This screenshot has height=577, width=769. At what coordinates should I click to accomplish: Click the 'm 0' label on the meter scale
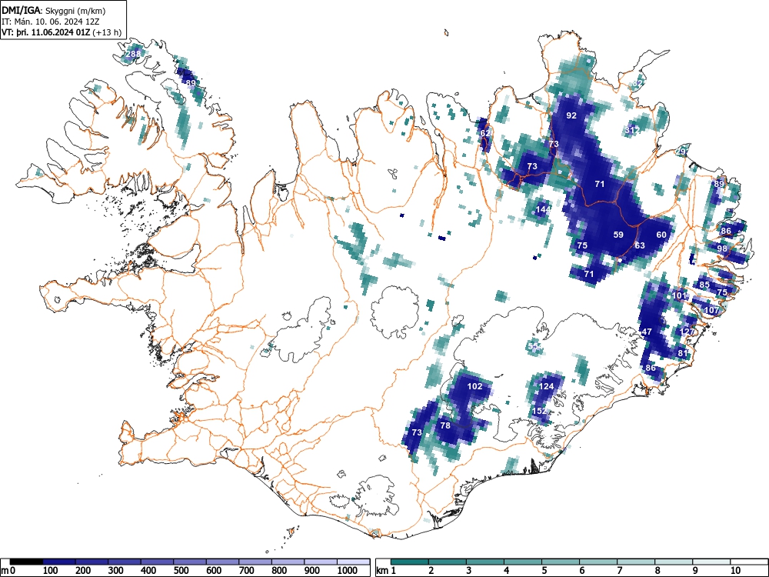[x=8, y=570]
